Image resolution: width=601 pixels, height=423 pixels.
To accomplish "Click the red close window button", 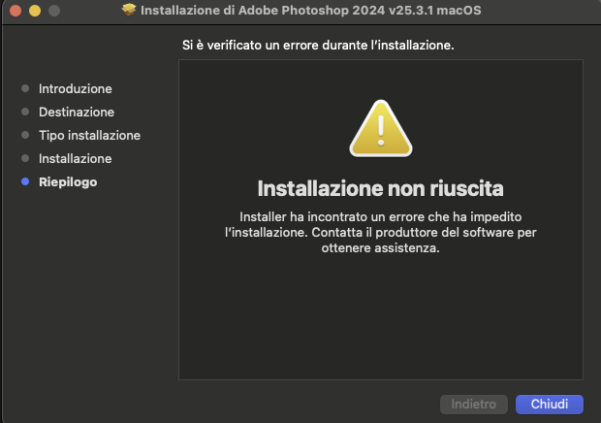I will point(16,11).
